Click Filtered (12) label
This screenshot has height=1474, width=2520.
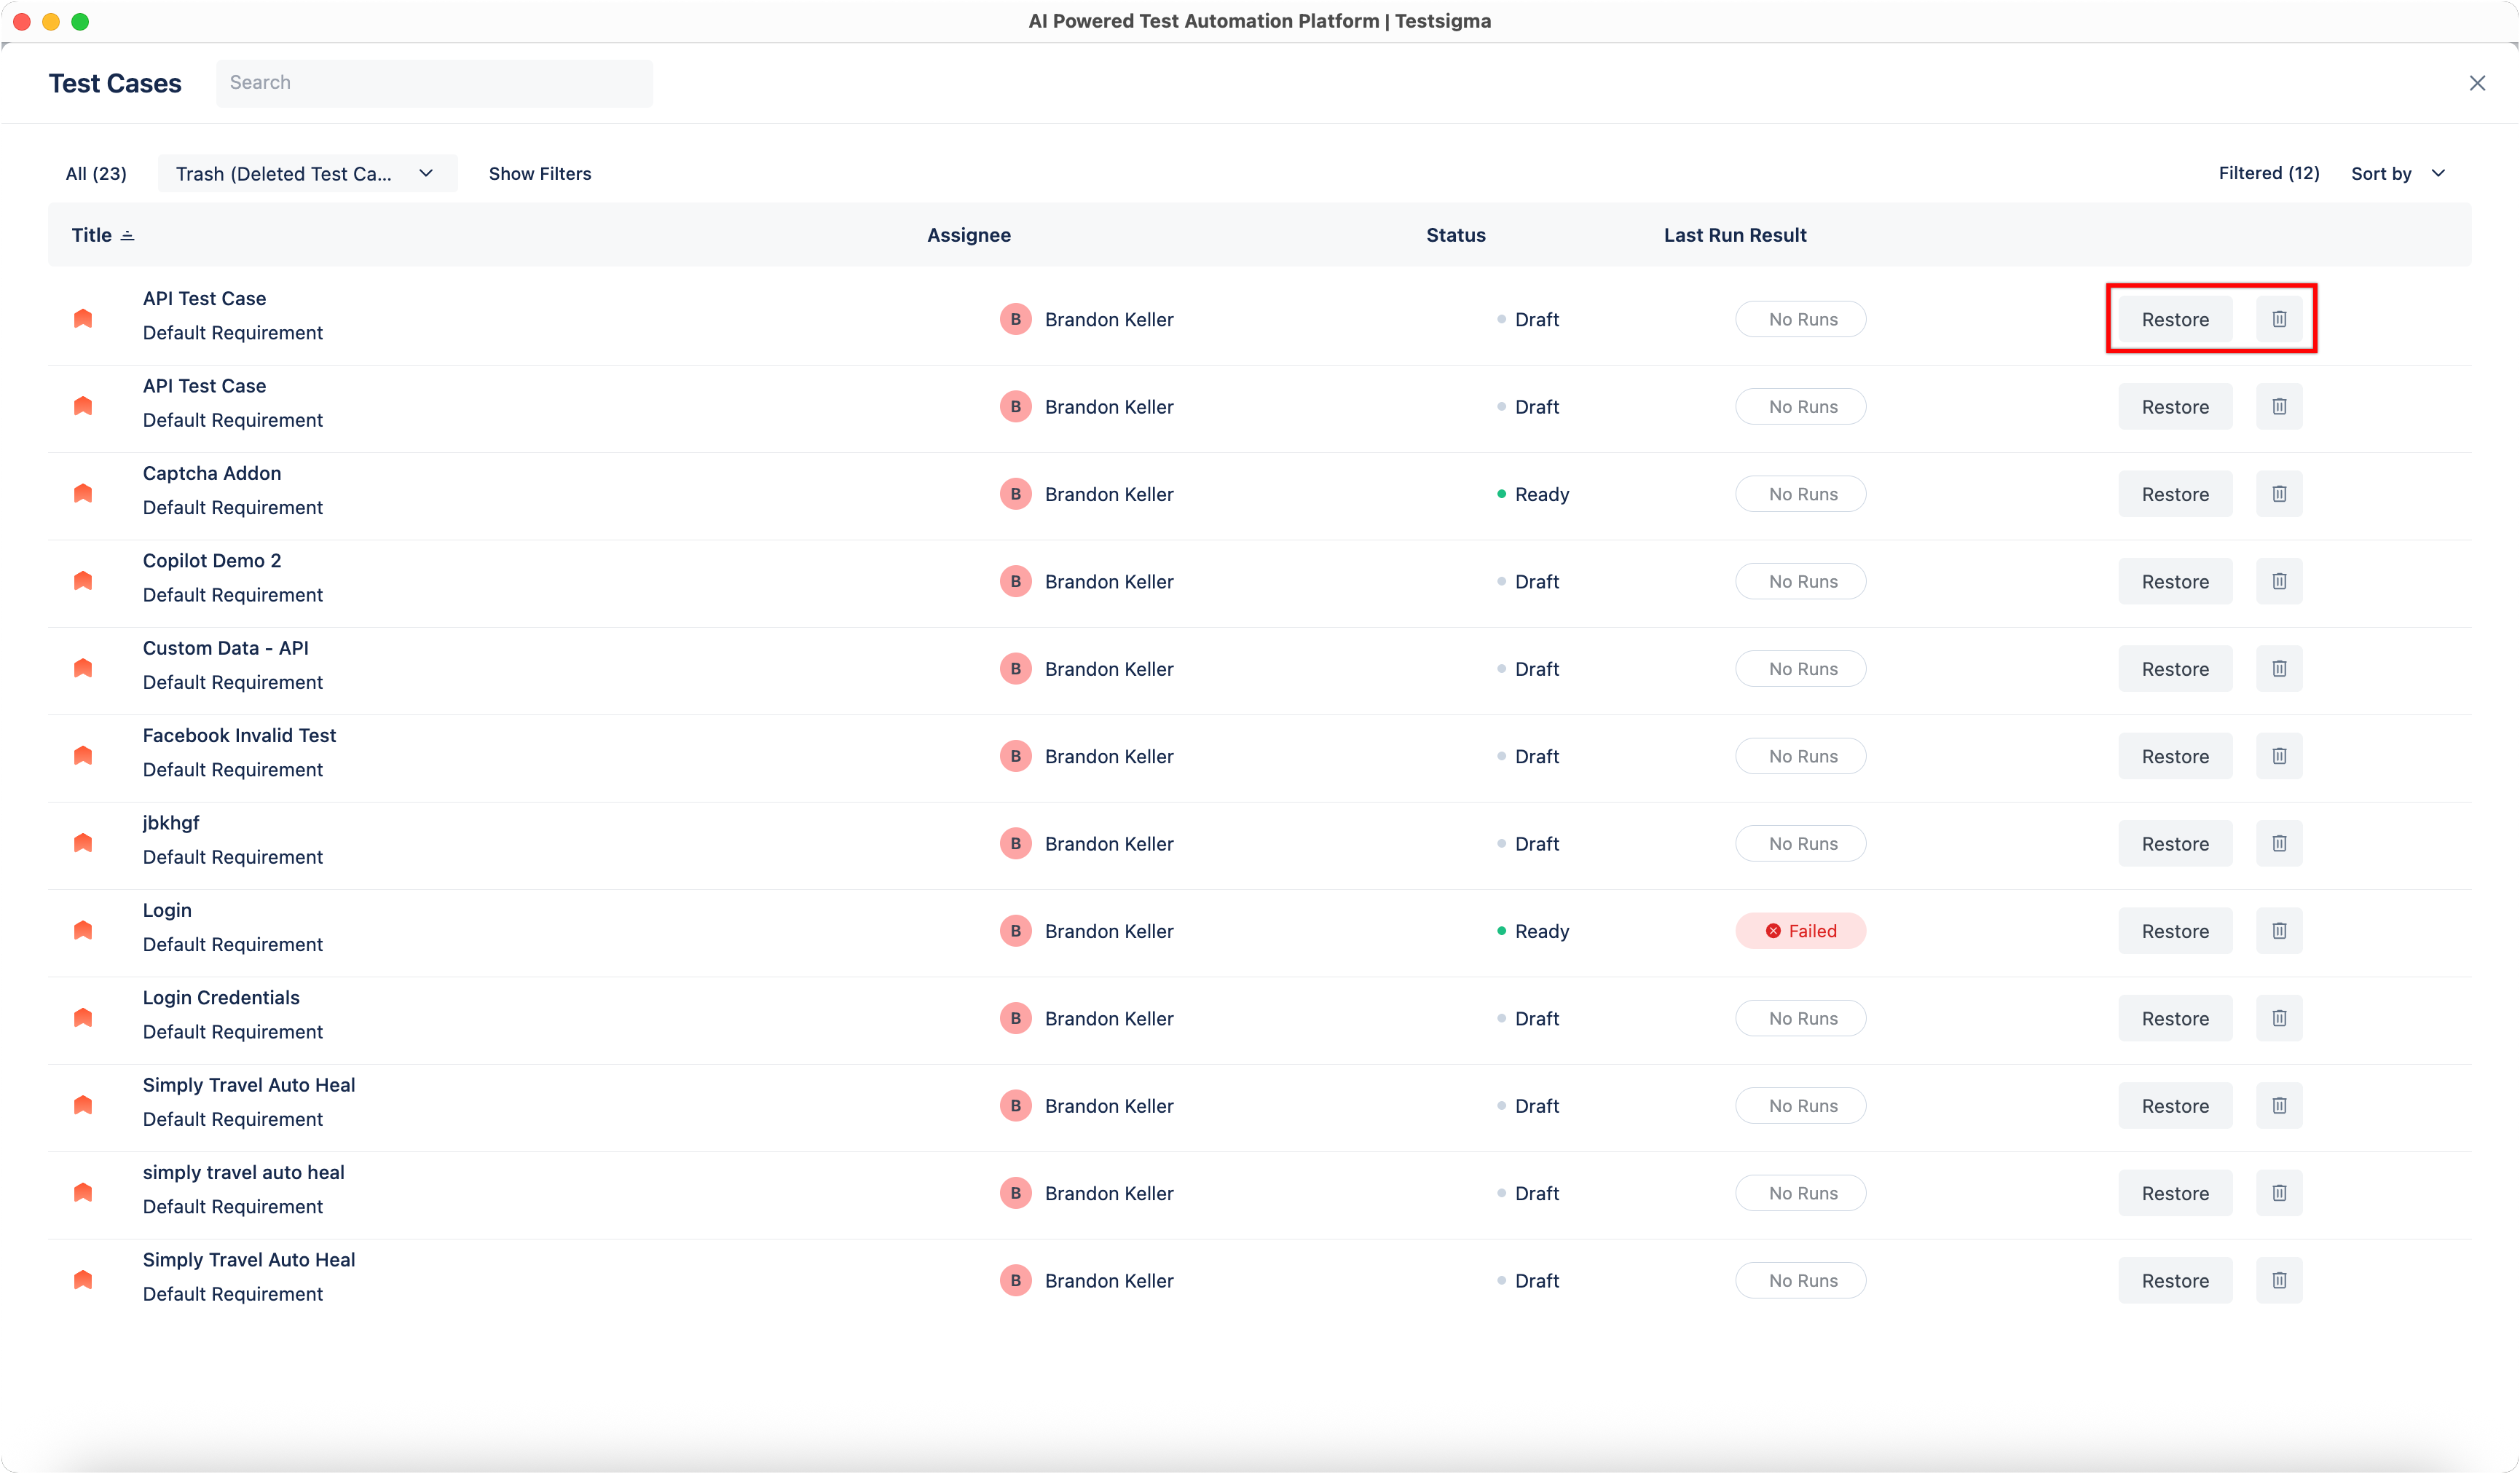point(2268,173)
